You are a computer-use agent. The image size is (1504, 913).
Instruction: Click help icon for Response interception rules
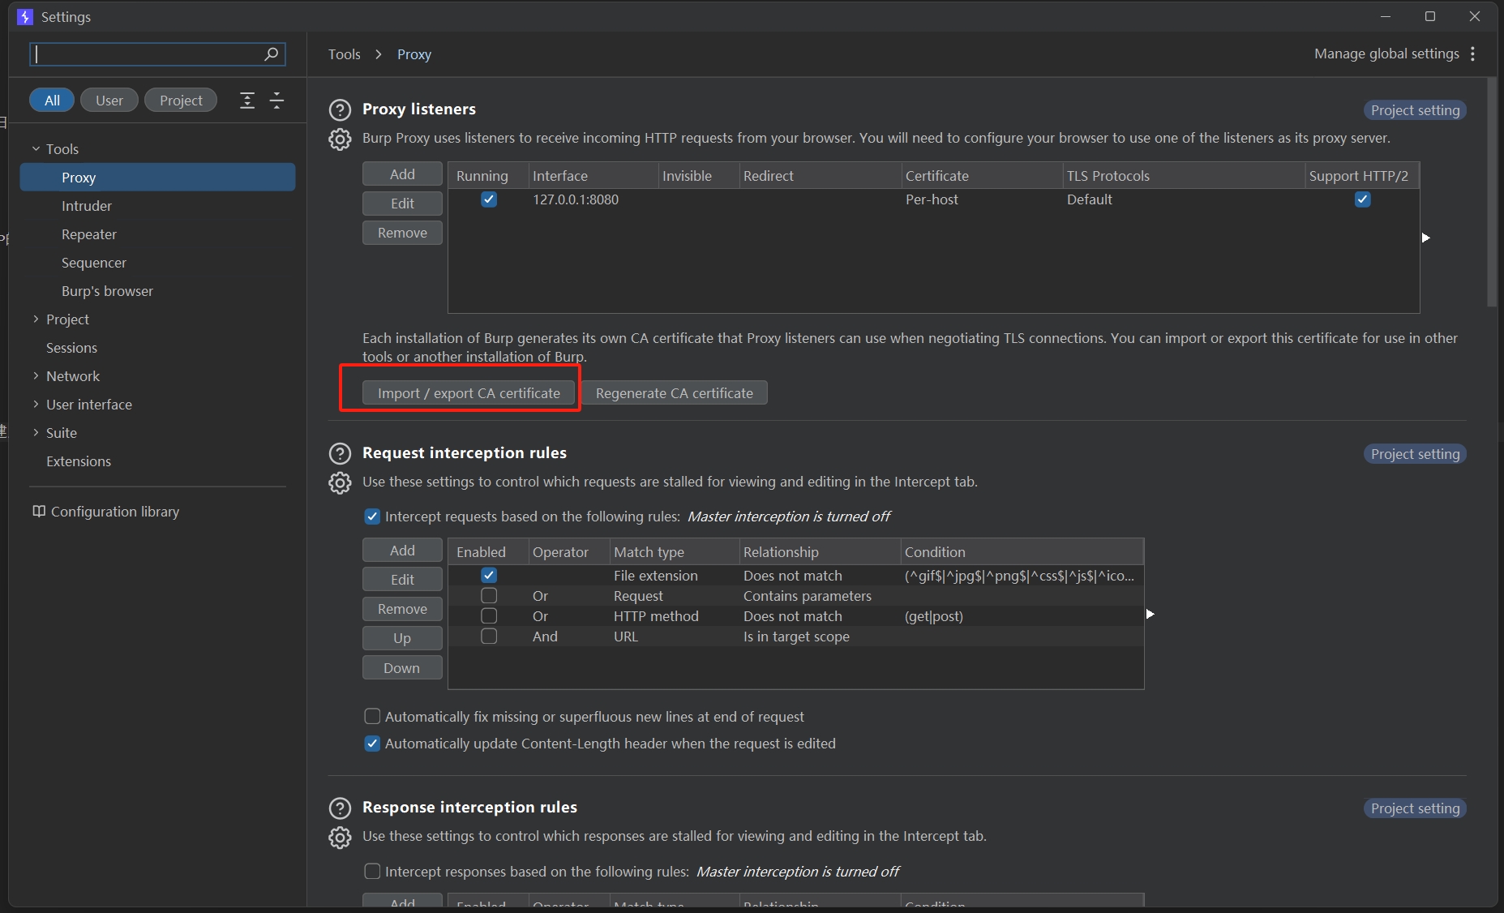point(340,808)
